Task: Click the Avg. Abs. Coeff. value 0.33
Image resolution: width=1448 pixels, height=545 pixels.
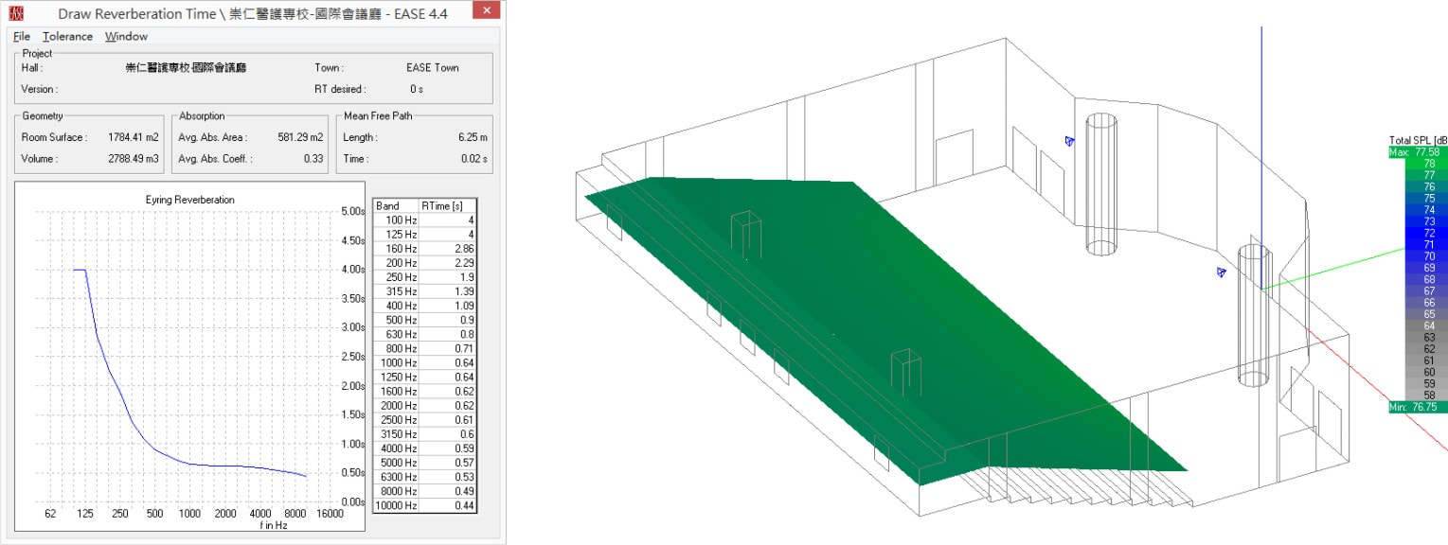Action: 313,159
